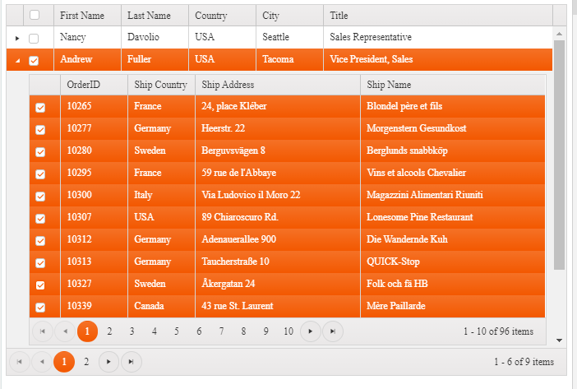The height and width of the screenshot is (389, 577).
Task: Click last page arrow in employees pager
Action: (x=131, y=362)
